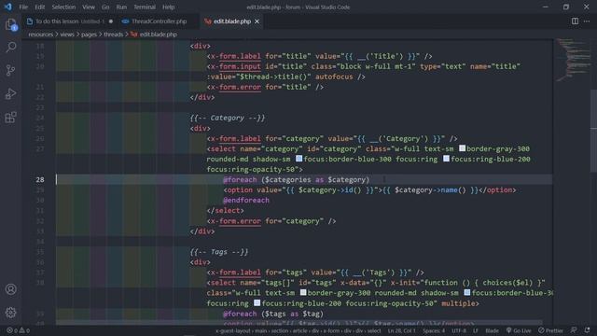Switch to the To do this lesson tab

[69, 21]
